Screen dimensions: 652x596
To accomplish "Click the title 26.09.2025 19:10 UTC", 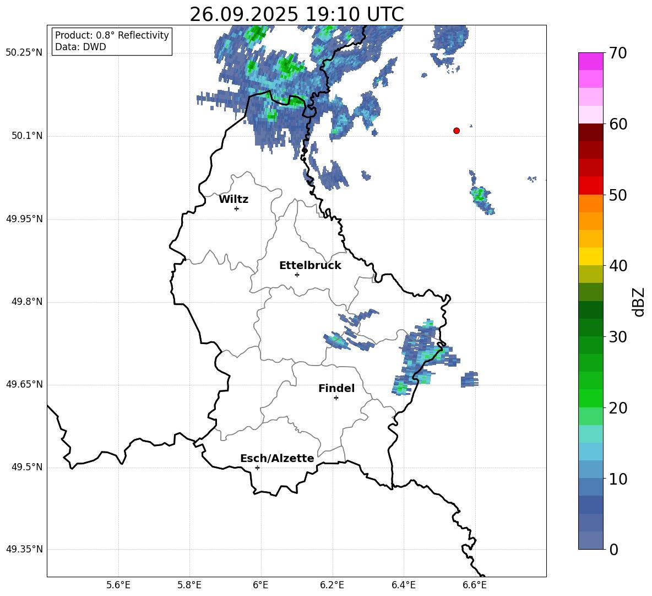I will pos(297,14).
